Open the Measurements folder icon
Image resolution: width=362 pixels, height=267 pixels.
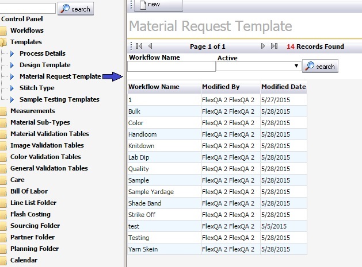[x=3, y=111]
